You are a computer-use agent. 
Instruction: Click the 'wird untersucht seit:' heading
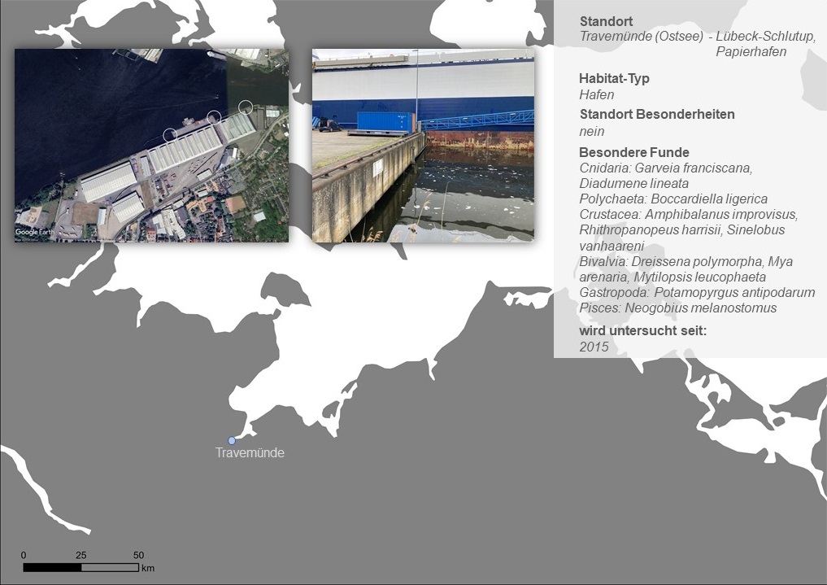click(x=642, y=331)
